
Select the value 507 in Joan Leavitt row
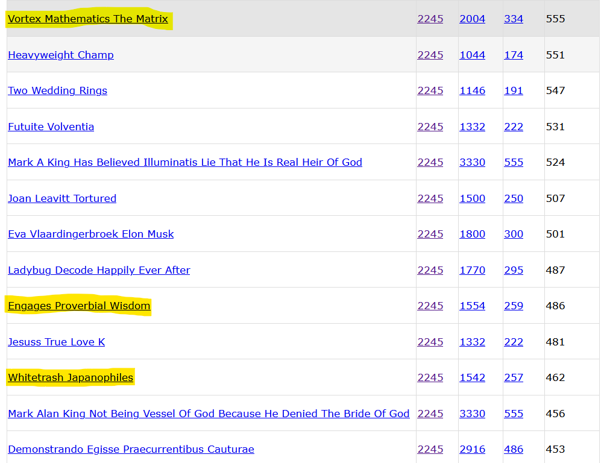(x=555, y=198)
